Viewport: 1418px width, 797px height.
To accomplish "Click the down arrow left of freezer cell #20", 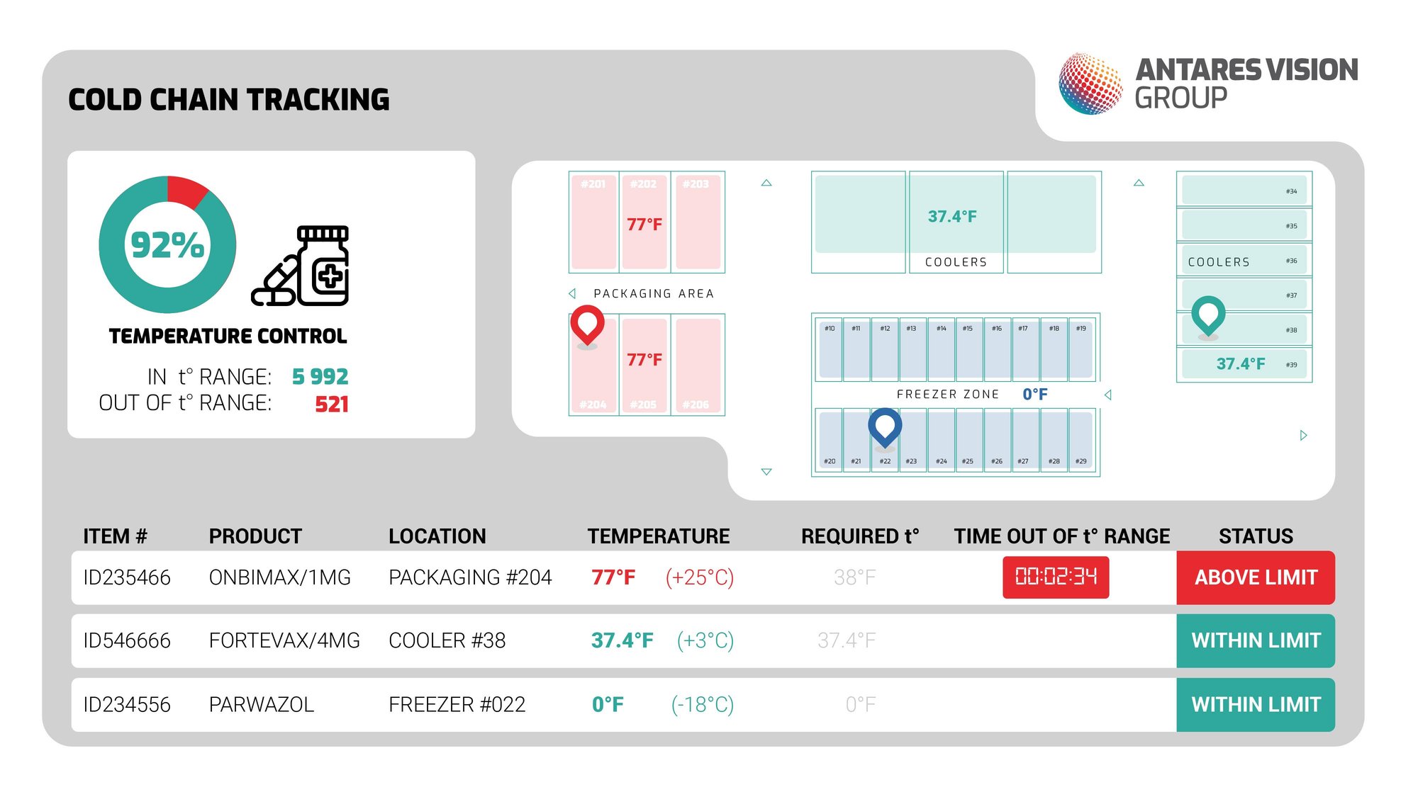I will click(766, 472).
